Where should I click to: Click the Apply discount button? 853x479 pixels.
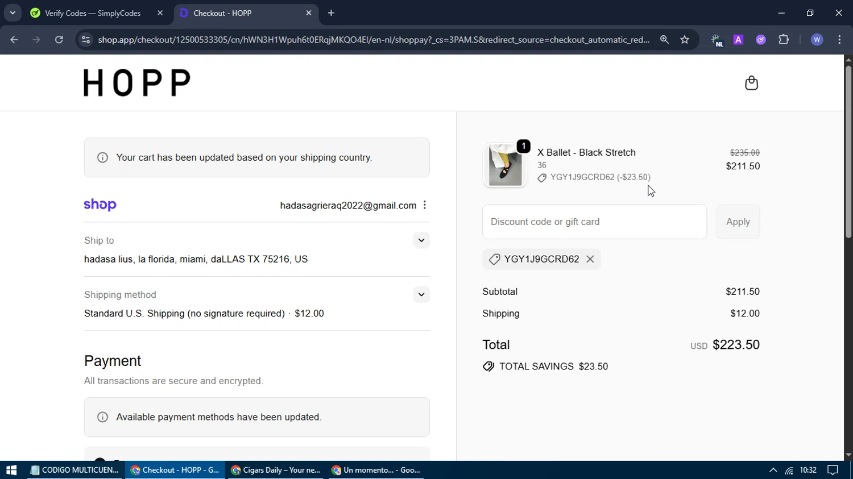pyautogui.click(x=738, y=222)
